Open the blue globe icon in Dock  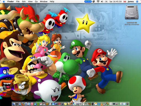[x=53, y=104]
